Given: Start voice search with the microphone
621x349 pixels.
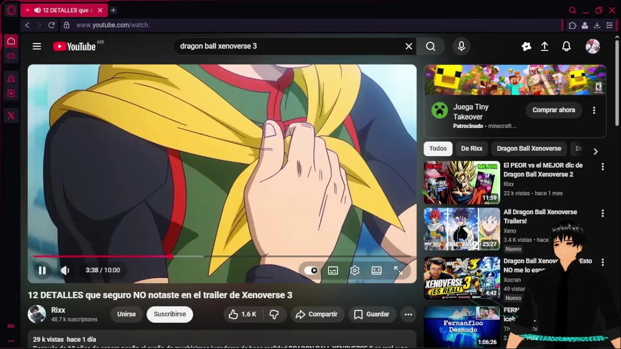Looking at the screenshot, I should coord(461,46).
